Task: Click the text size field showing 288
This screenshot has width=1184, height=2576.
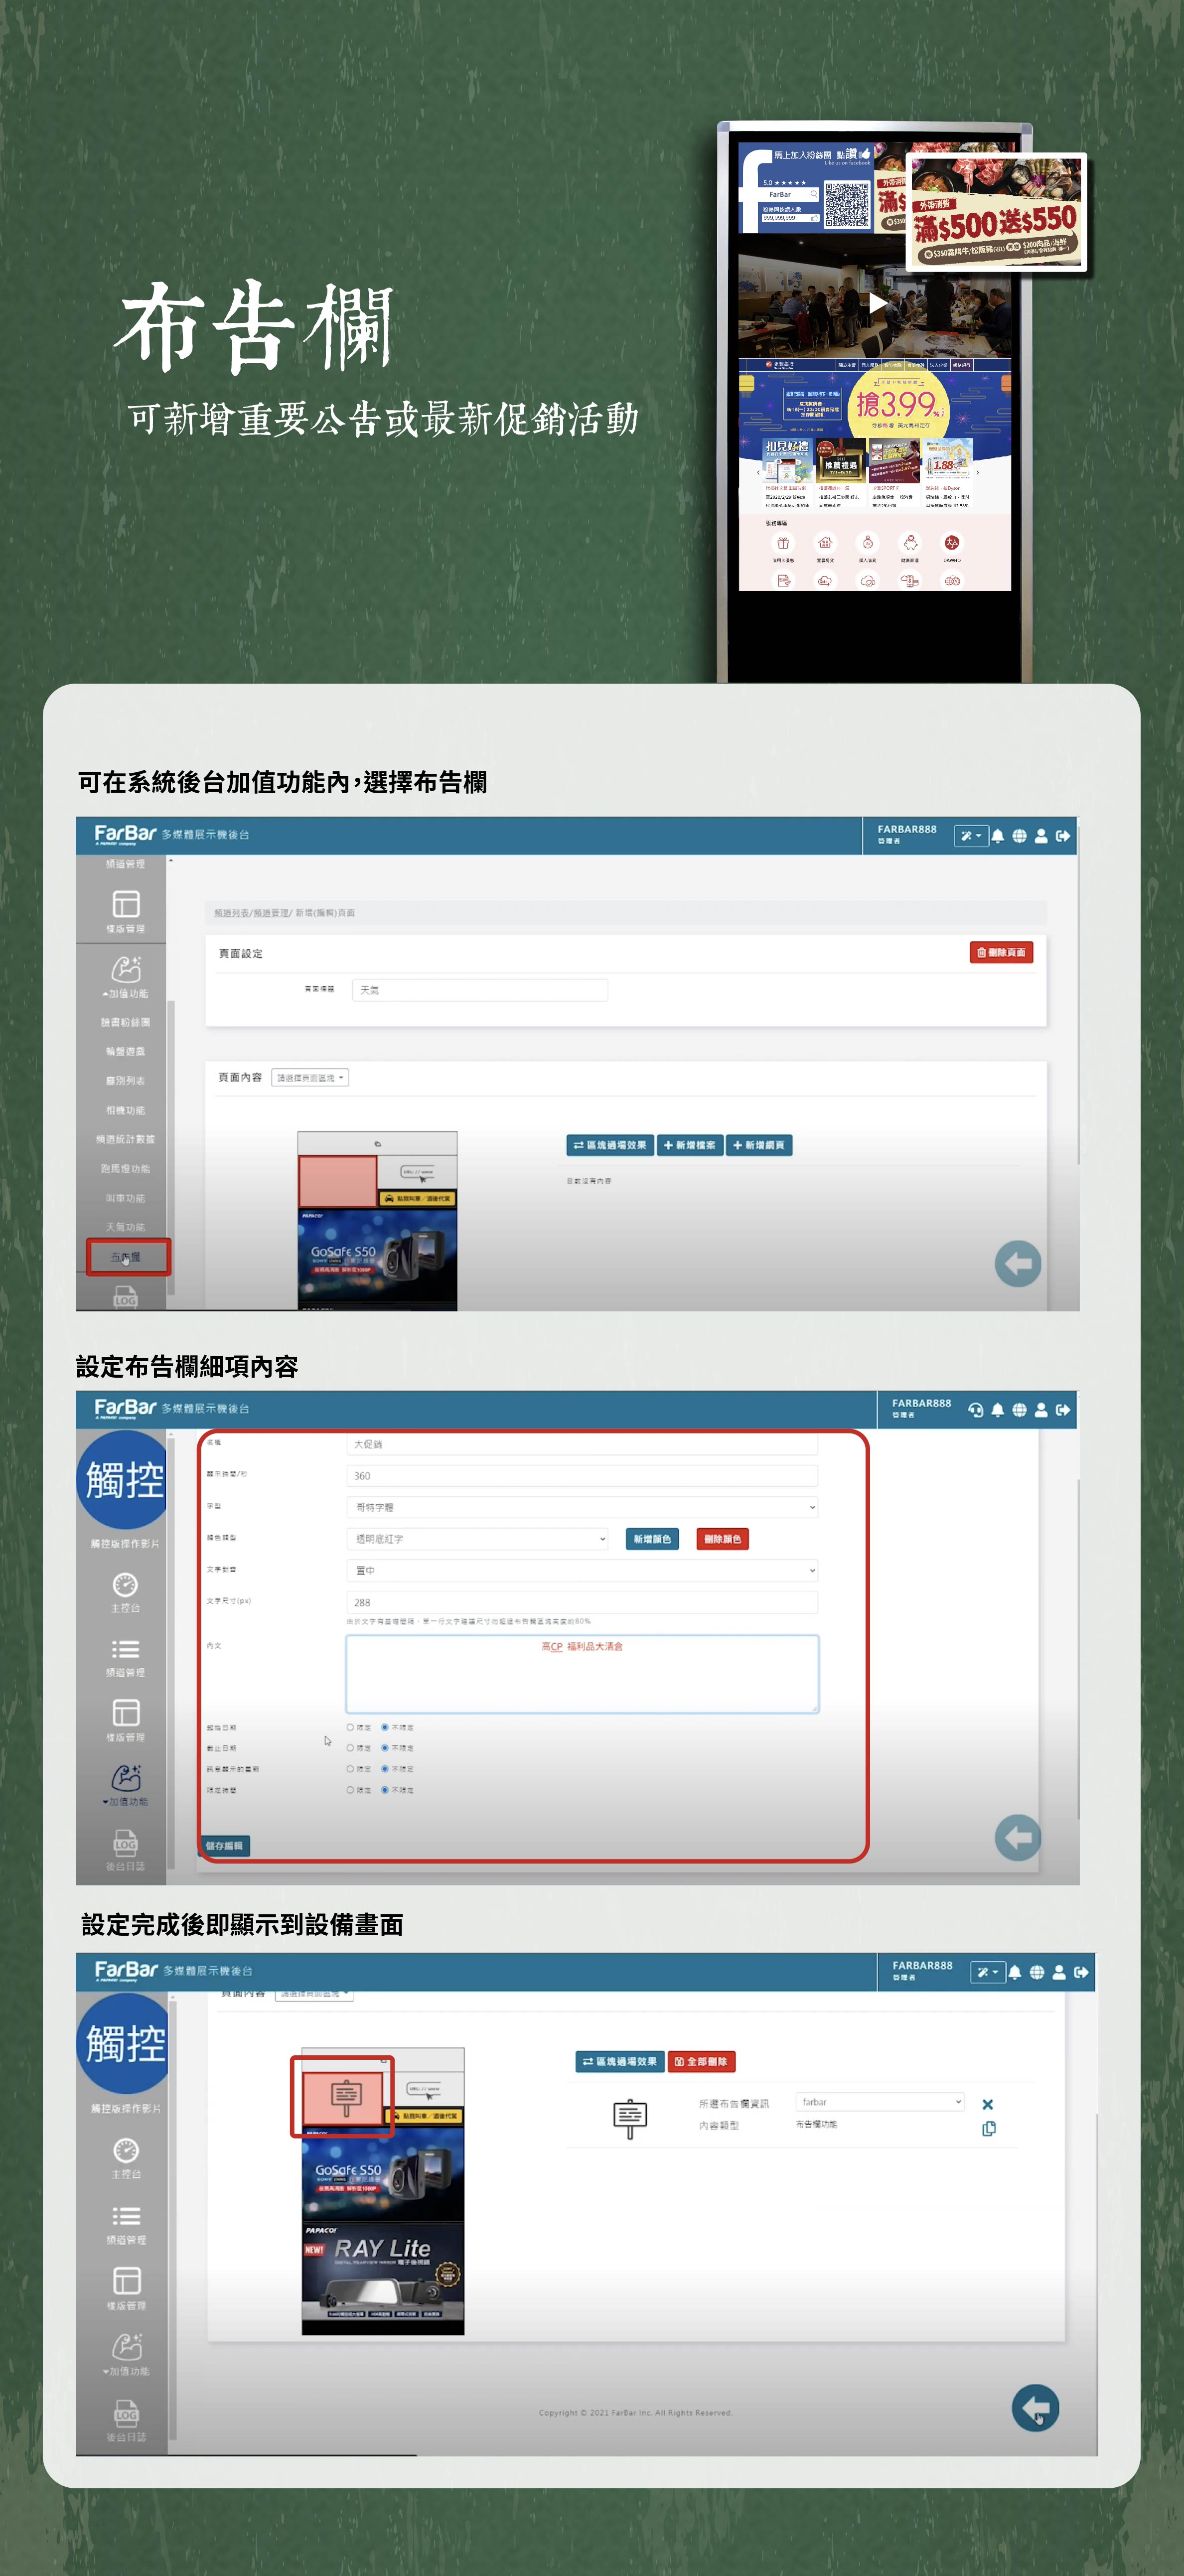Action: [582, 1602]
